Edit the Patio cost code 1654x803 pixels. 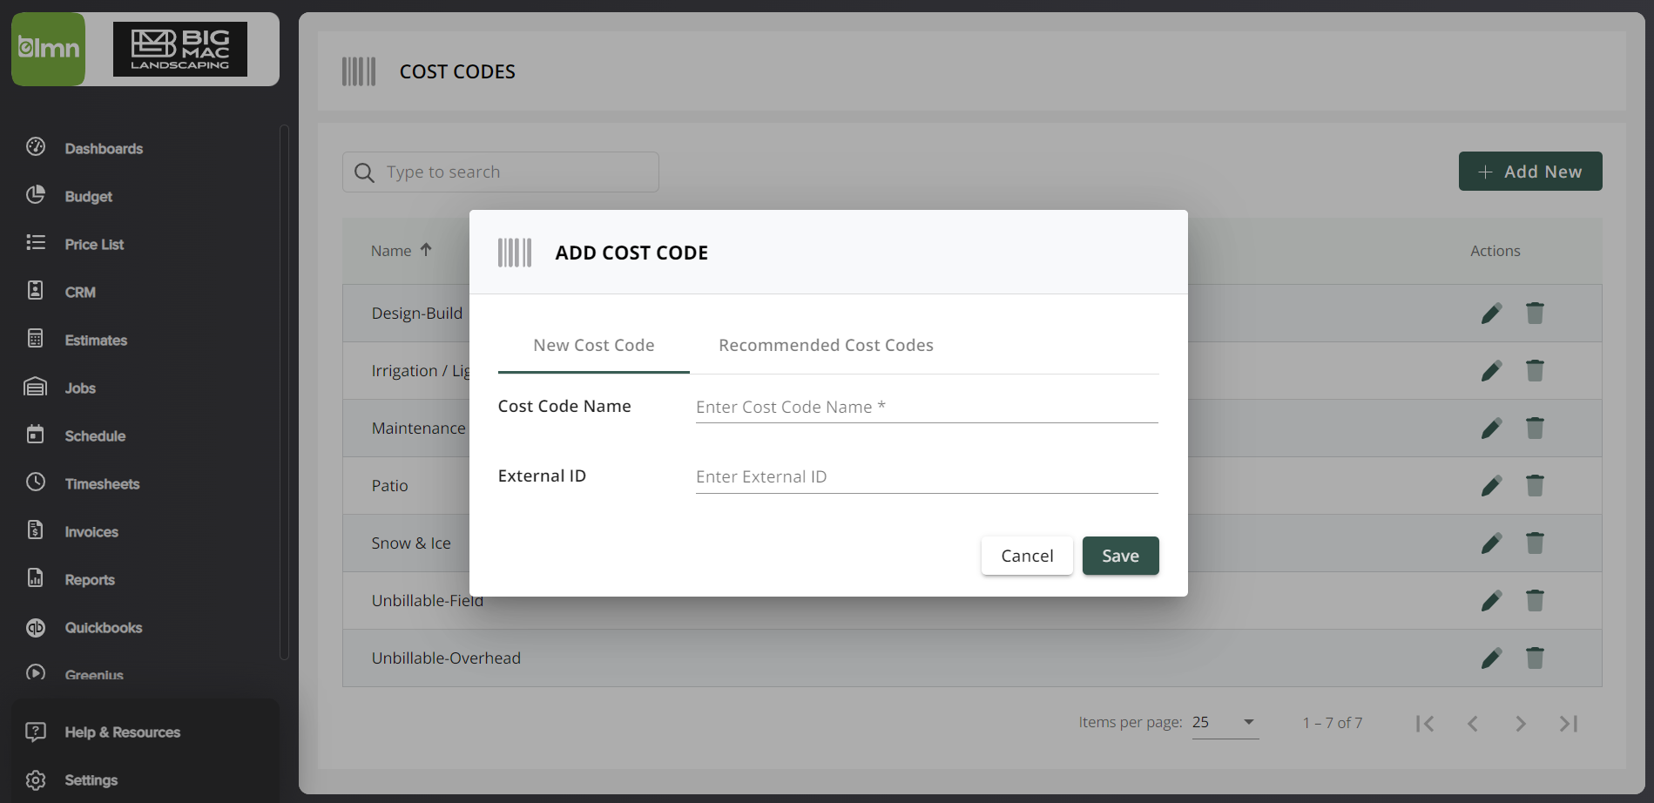pos(1491,486)
